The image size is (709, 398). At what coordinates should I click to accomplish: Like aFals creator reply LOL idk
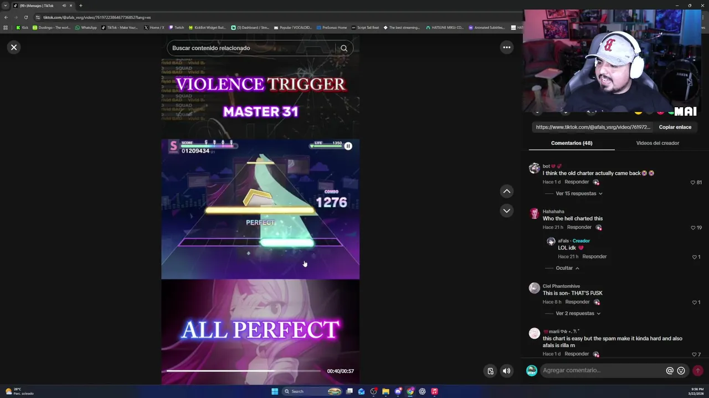click(694, 257)
